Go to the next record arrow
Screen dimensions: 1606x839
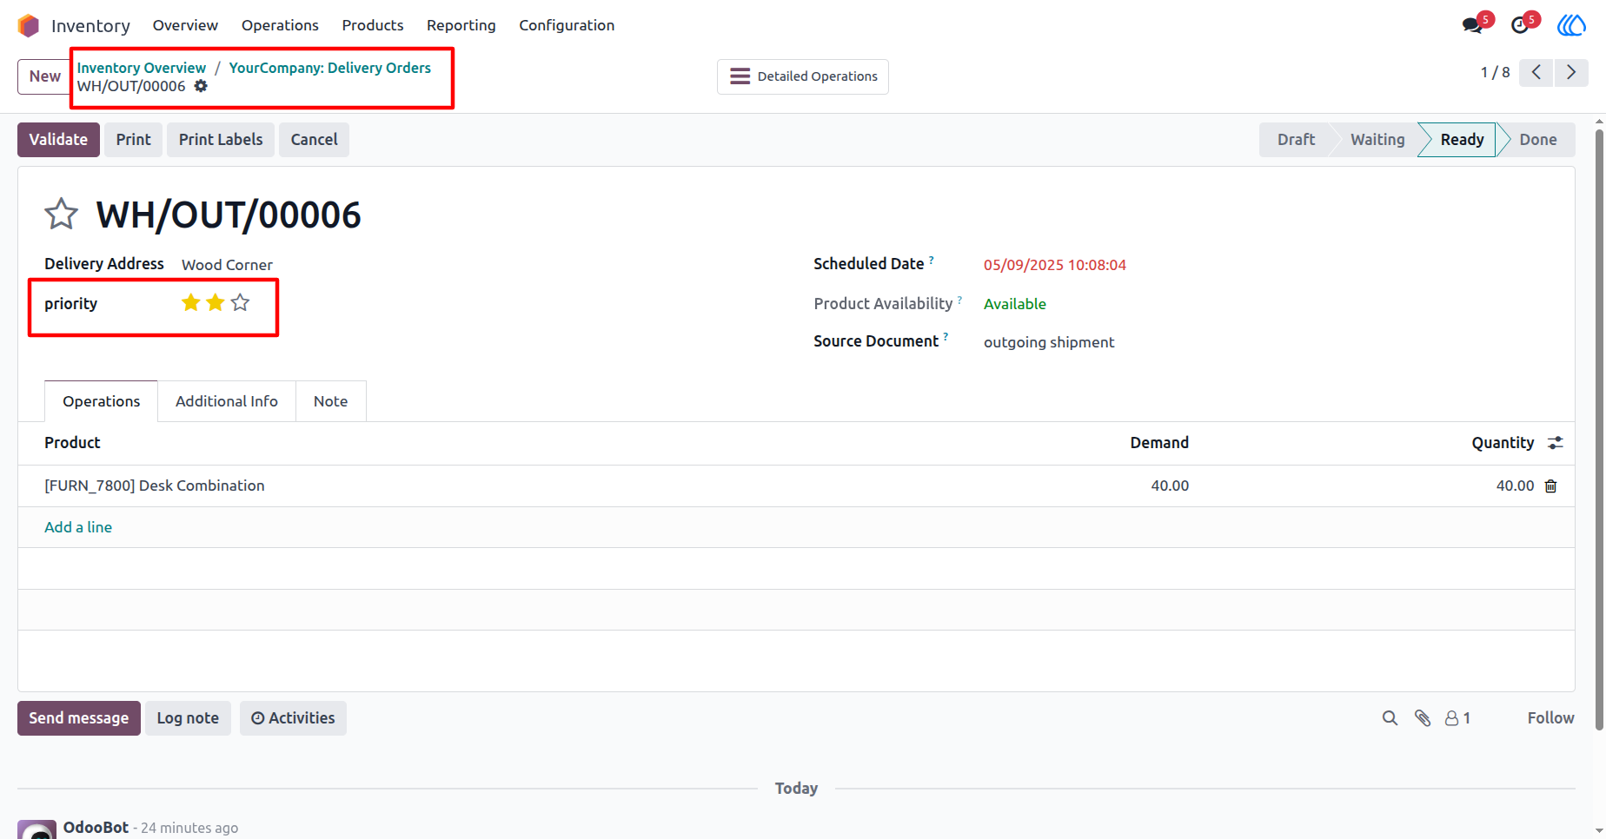1571,72
